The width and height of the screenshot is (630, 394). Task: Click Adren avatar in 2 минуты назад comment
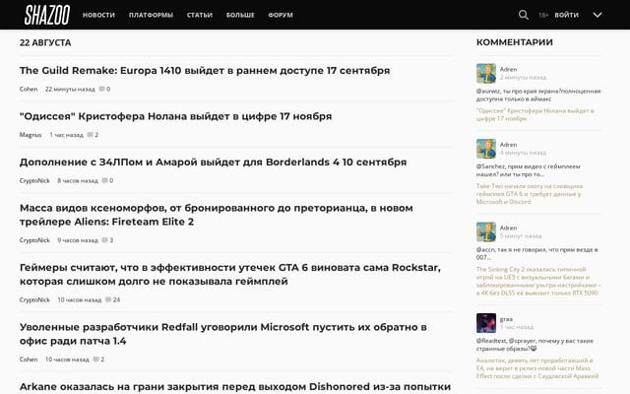pos(486,73)
